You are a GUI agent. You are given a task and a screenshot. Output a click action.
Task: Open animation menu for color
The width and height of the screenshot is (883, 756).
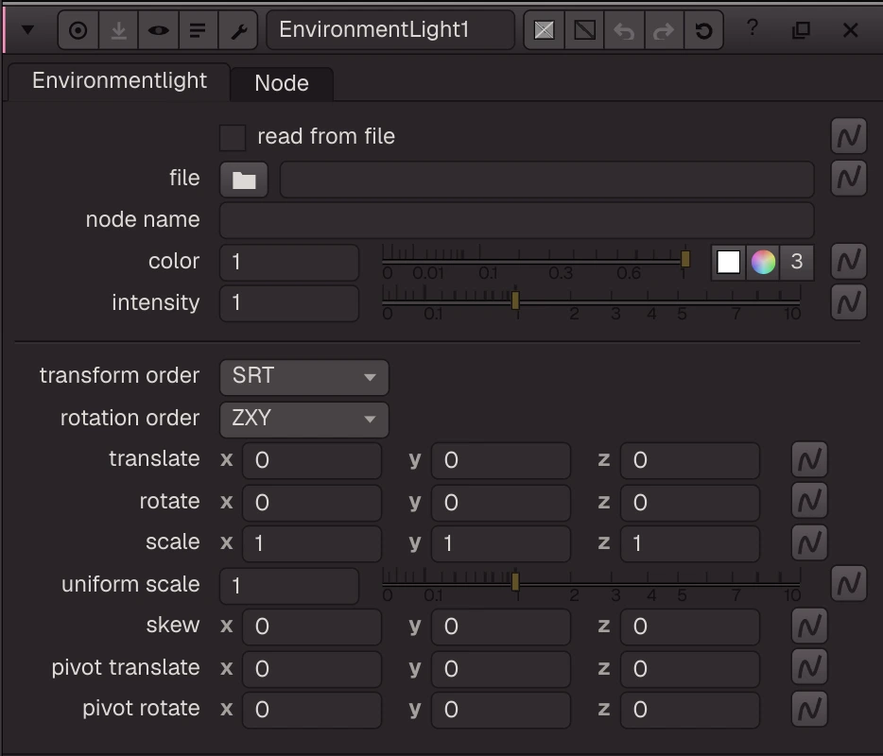click(x=849, y=261)
